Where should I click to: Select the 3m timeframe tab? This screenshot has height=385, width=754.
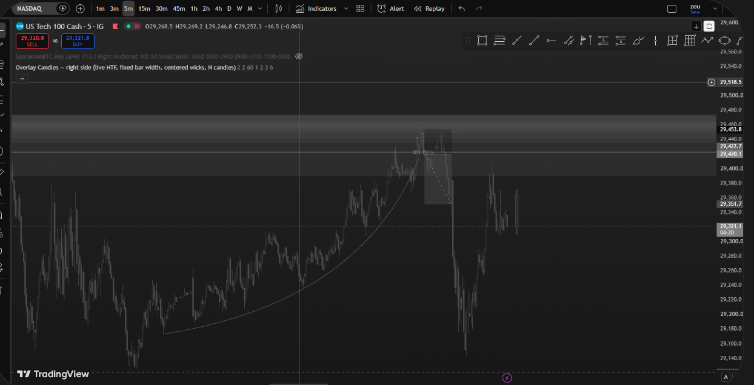114,8
